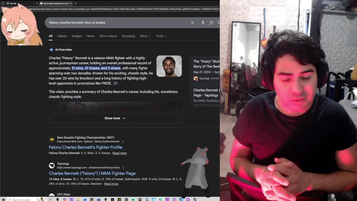Open the Tools dropdown
Screen dimensions: 357x201
(161, 36)
